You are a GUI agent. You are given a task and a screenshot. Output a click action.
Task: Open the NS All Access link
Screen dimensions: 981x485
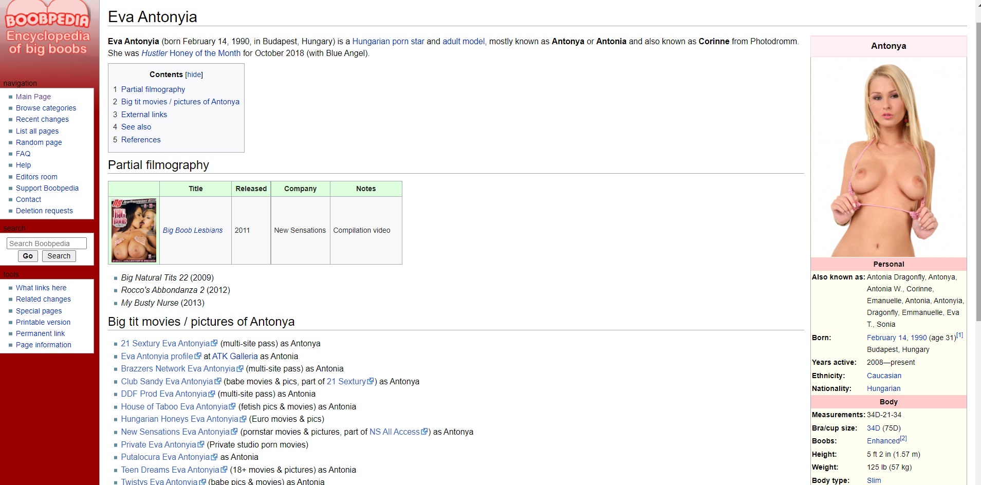(x=395, y=432)
